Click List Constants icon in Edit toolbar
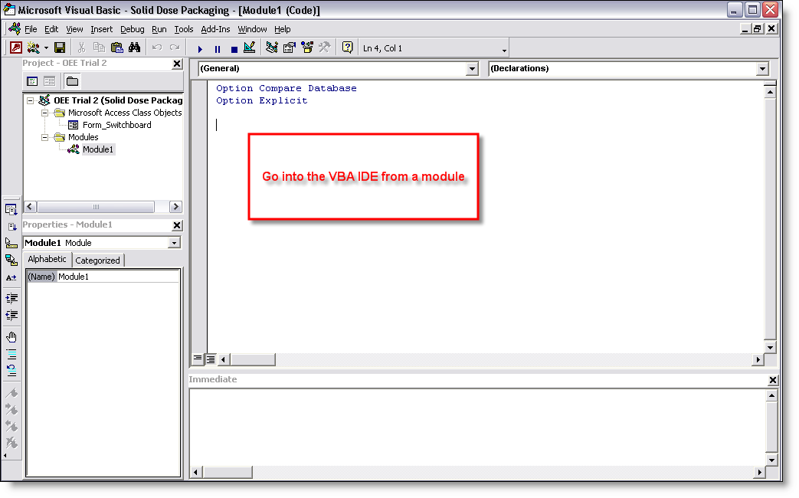The width and height of the screenshot is (799, 498). coord(11,226)
